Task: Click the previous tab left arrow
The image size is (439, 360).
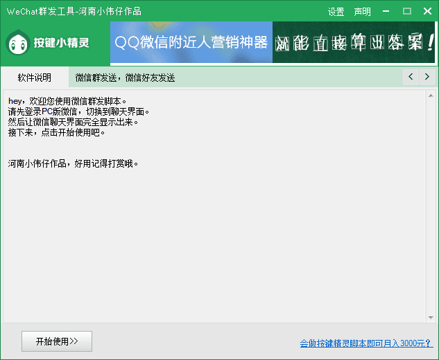Action: pos(411,77)
